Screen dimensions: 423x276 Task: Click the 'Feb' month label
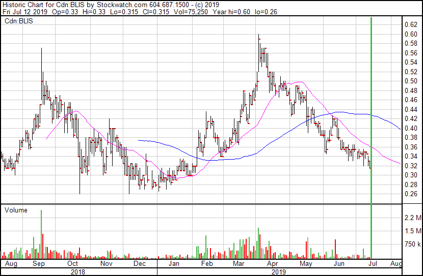pyautogui.click(x=207, y=264)
